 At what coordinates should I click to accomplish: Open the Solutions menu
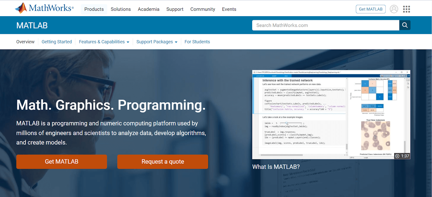pyautogui.click(x=121, y=9)
